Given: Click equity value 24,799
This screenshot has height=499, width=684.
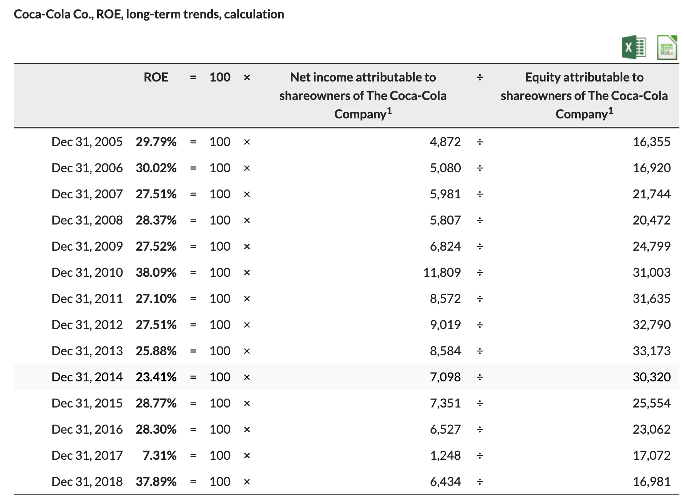Looking at the screenshot, I should click(652, 246).
